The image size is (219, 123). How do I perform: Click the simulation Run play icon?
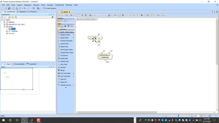(x=163, y=15)
